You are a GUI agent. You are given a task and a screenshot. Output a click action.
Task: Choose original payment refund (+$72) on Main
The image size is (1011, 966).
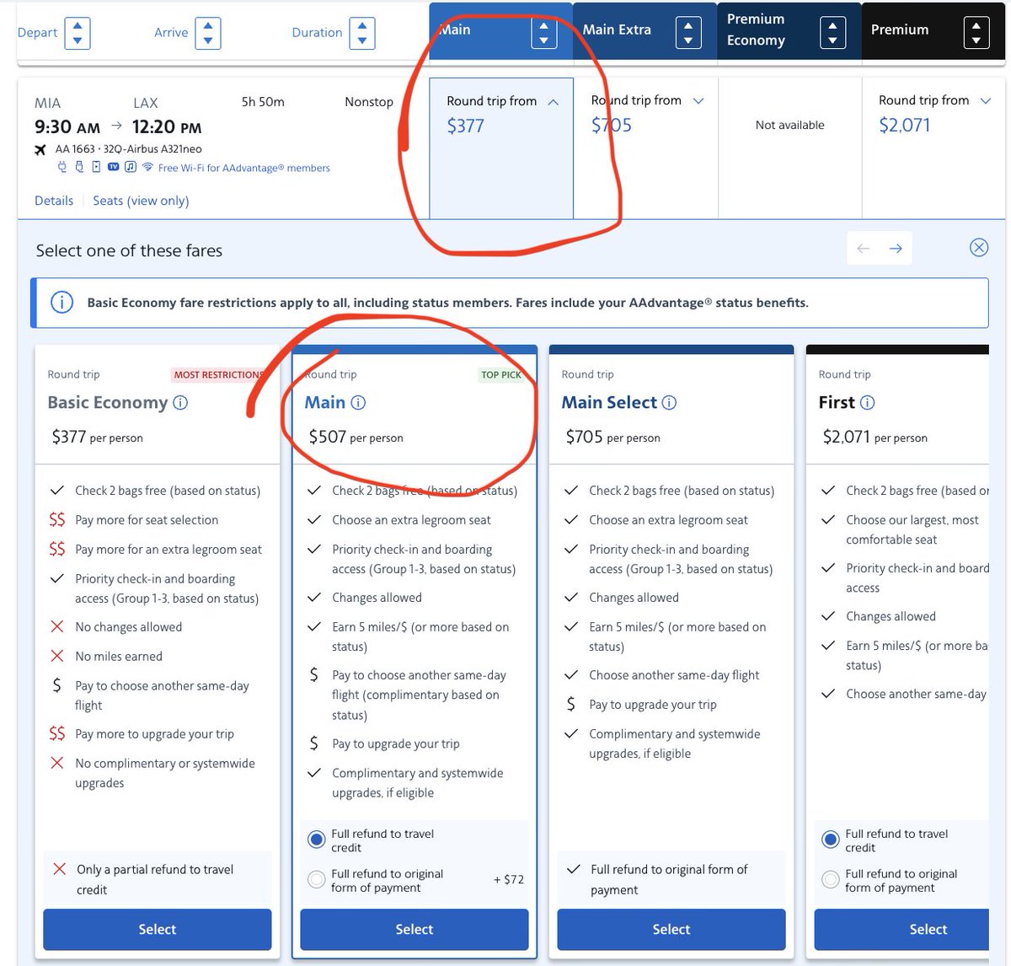pos(317,880)
